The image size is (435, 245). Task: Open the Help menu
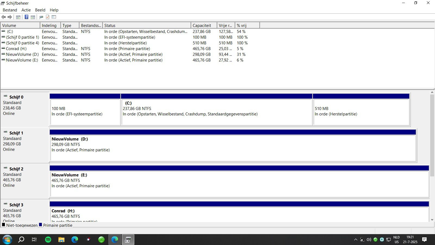pyautogui.click(x=54, y=10)
